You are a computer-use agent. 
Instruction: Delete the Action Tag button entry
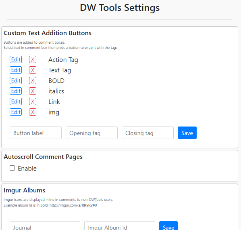33,59
